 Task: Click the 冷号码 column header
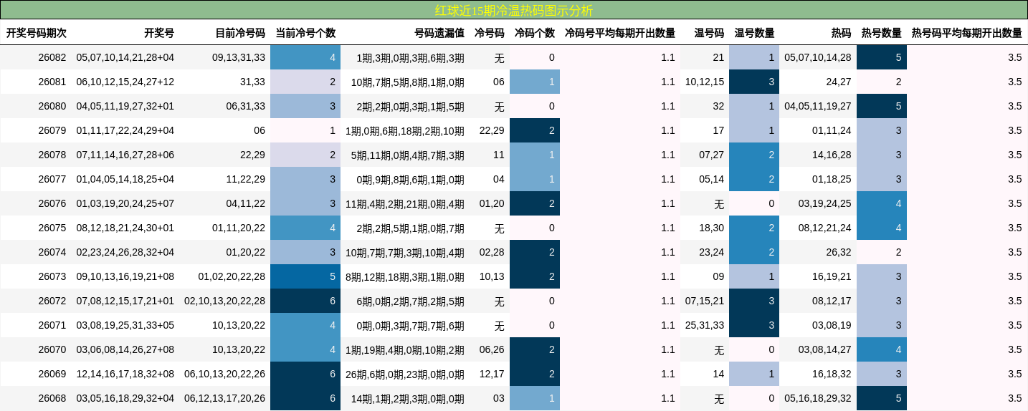tap(490, 33)
